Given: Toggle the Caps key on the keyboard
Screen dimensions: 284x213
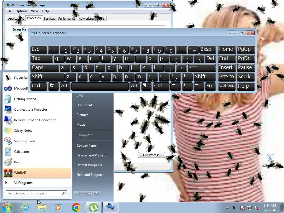Looking at the screenshot, I should (x=44, y=68).
